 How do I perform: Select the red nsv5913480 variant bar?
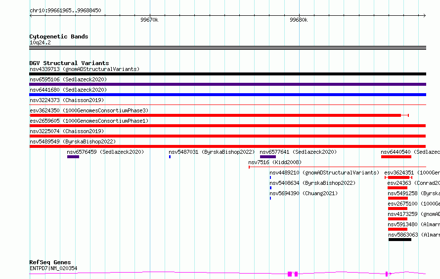tap(397, 229)
